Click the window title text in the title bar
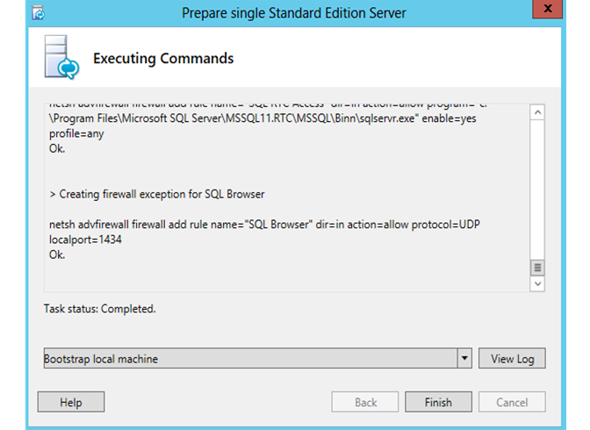 pos(294,13)
